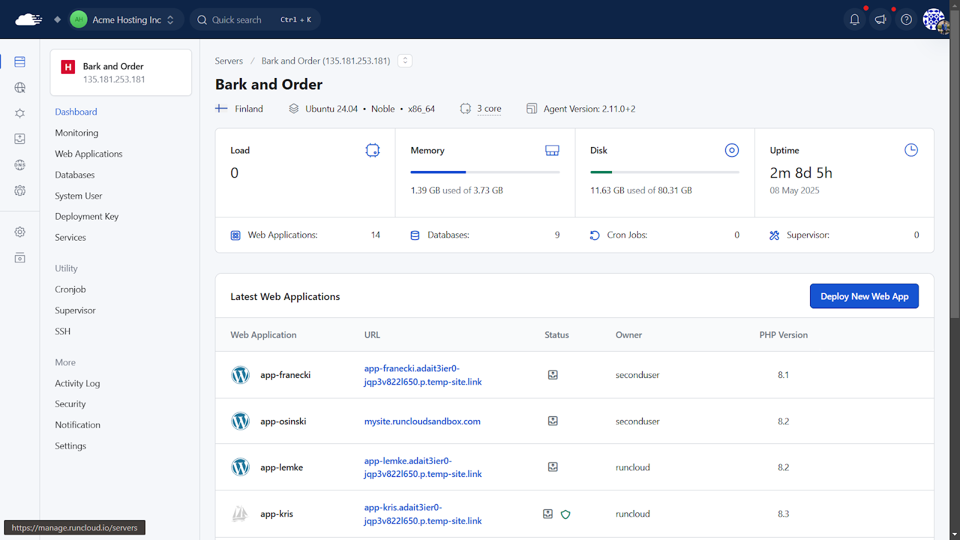Viewport: 960px width, 540px height.
Task: Open the DNS icon in left rail
Action: pos(20,165)
